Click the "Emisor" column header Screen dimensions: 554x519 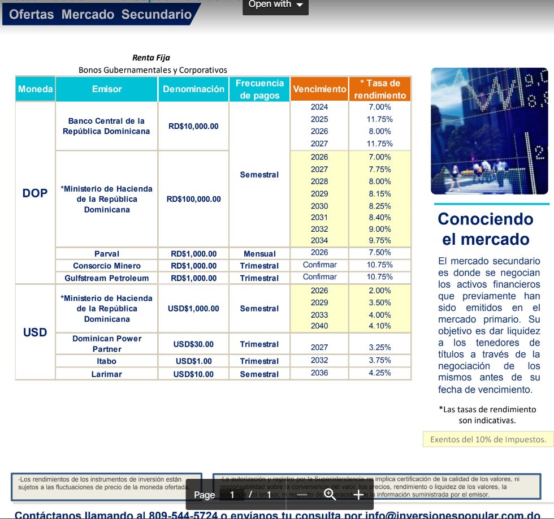(107, 89)
